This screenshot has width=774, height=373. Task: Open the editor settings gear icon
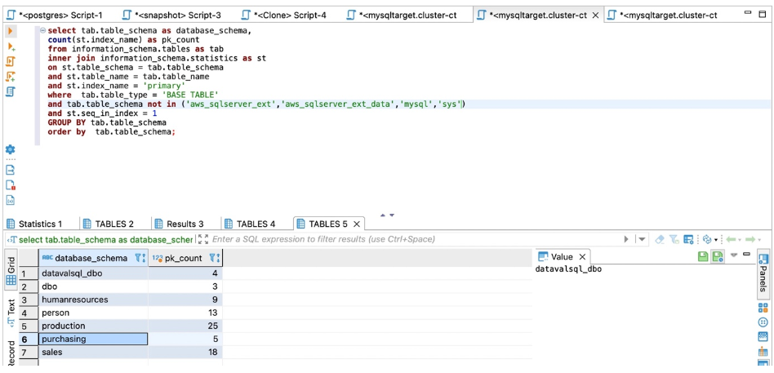11,149
